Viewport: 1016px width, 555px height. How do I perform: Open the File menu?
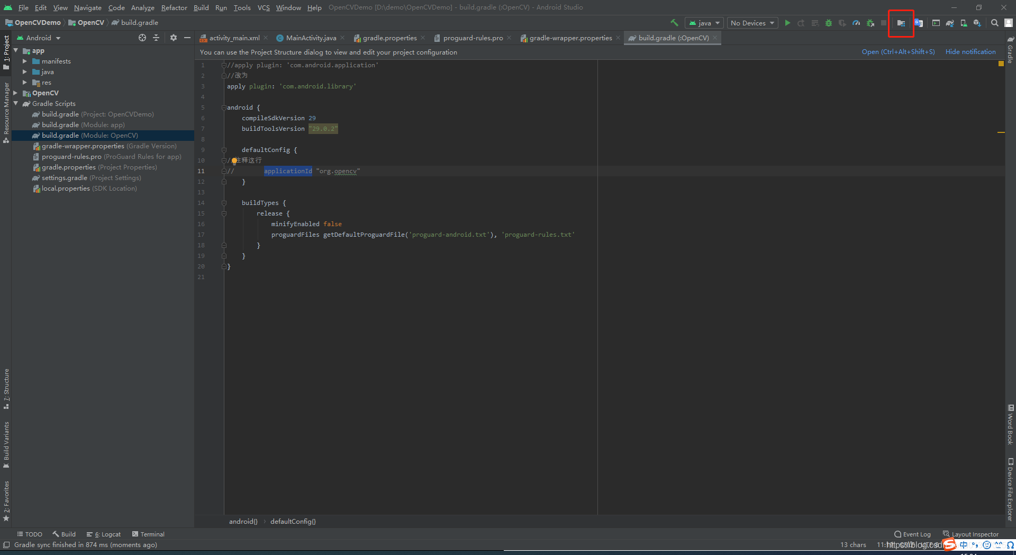click(23, 7)
